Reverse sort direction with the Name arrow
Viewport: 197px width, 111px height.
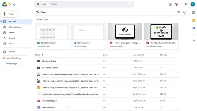coord(42,55)
